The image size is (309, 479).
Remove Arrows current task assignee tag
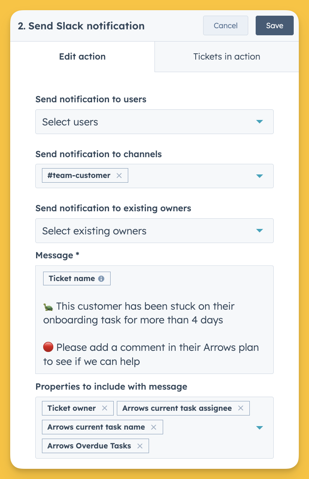click(x=241, y=408)
